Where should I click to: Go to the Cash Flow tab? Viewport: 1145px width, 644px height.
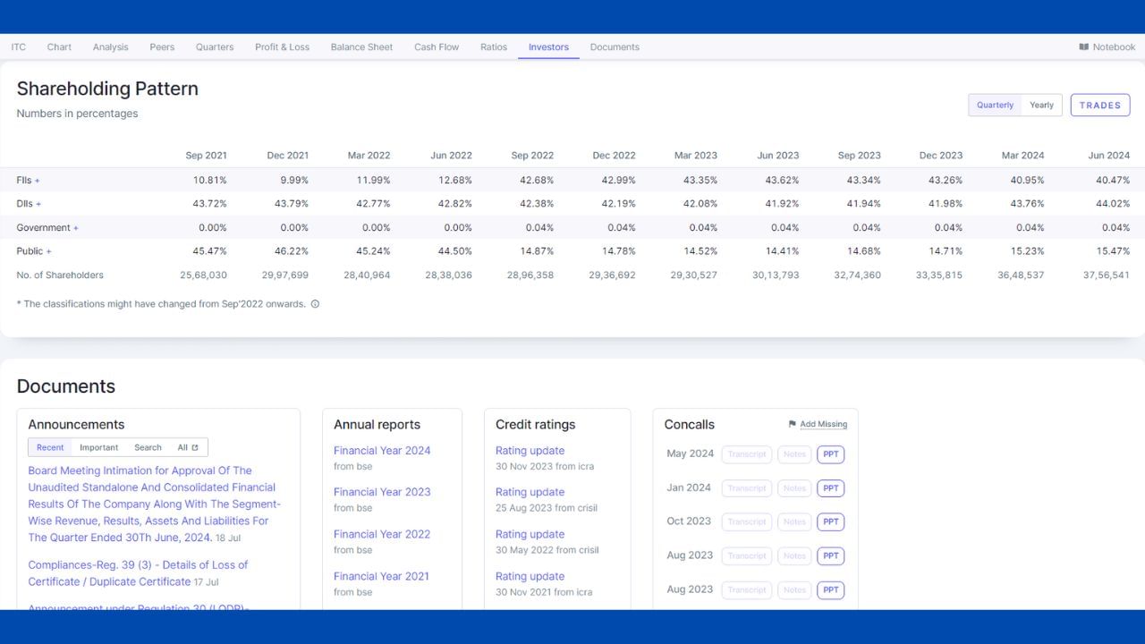point(437,47)
